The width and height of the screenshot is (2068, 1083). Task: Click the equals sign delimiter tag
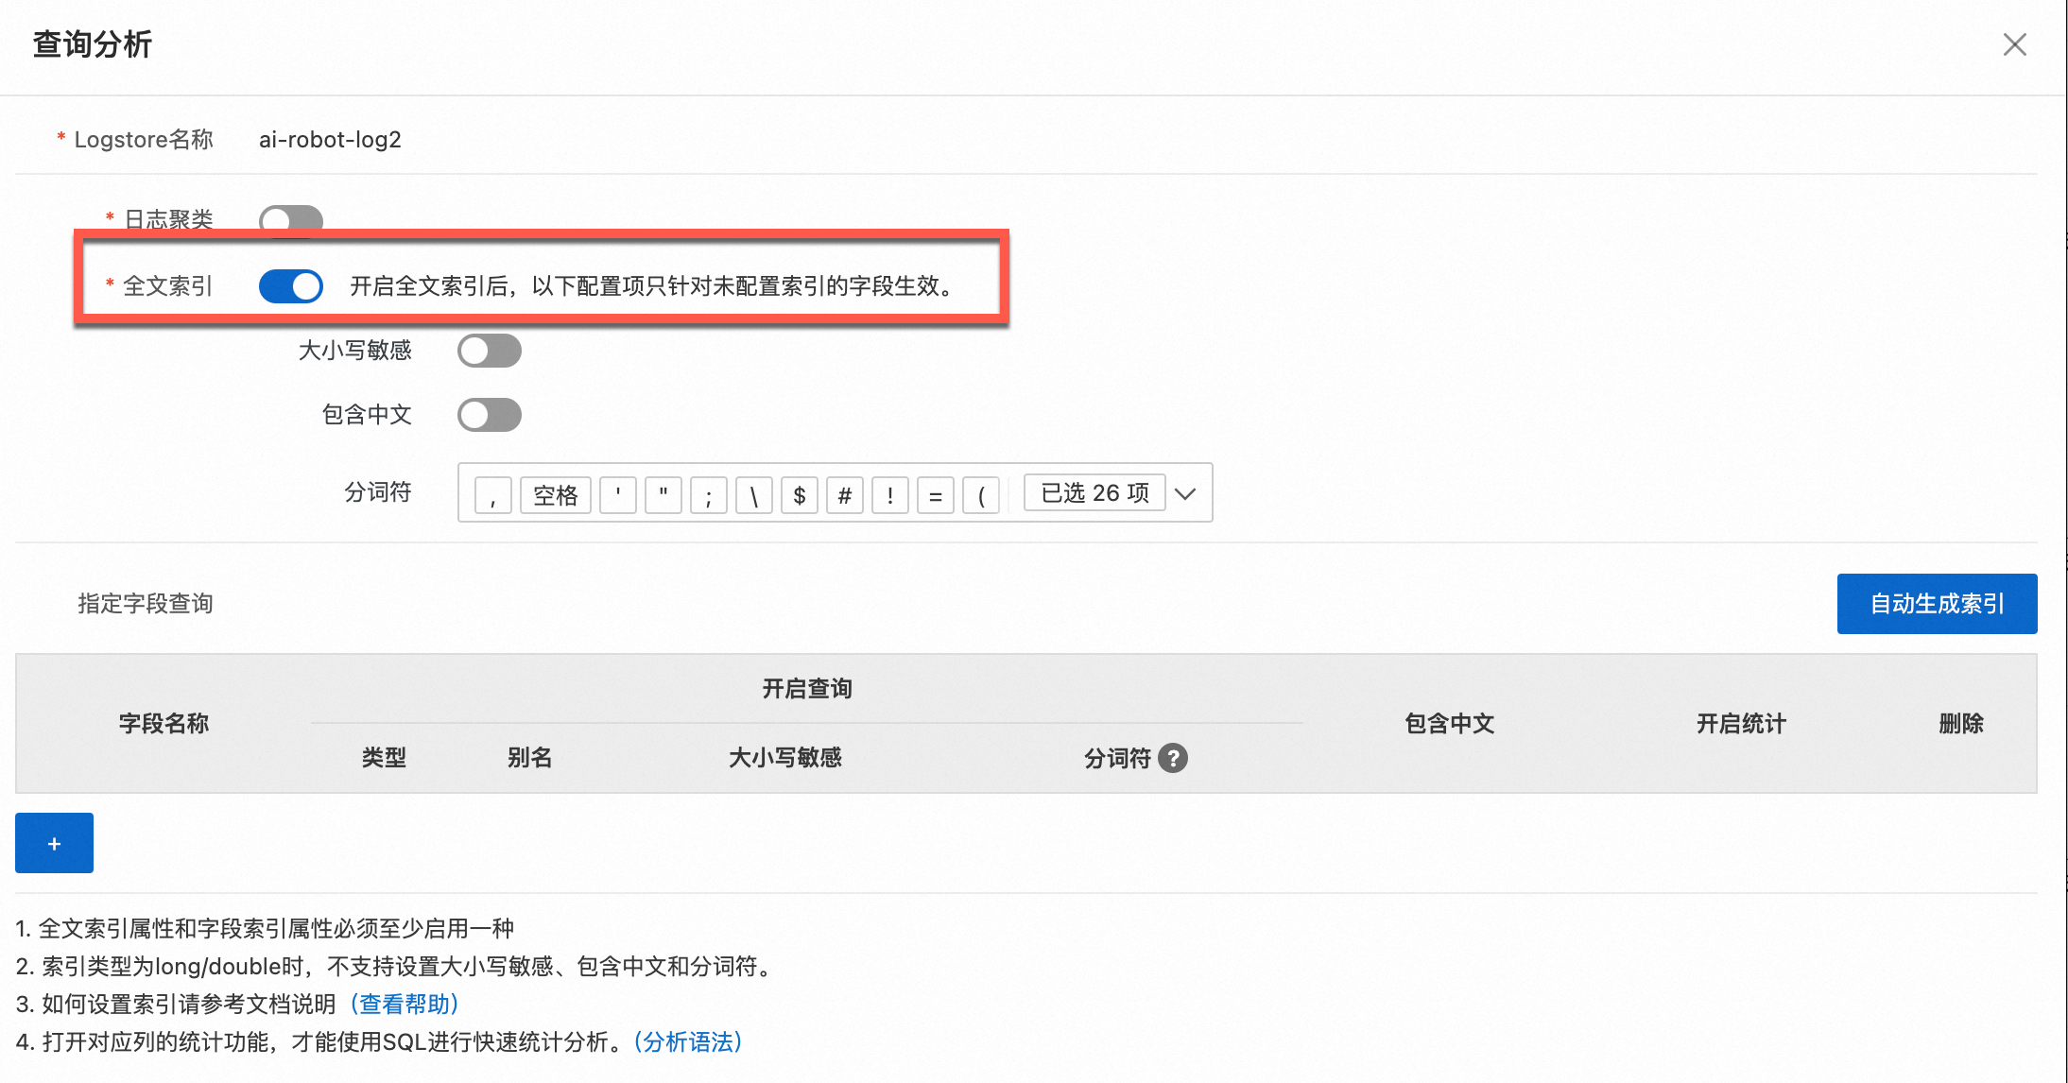coord(936,494)
